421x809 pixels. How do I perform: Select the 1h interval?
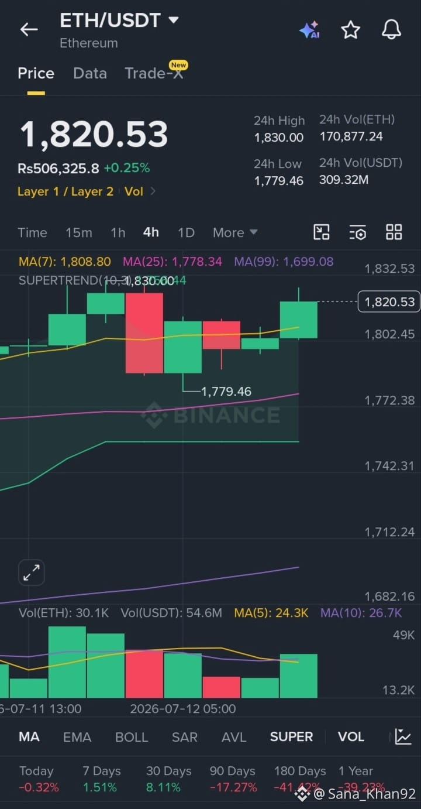tap(118, 232)
